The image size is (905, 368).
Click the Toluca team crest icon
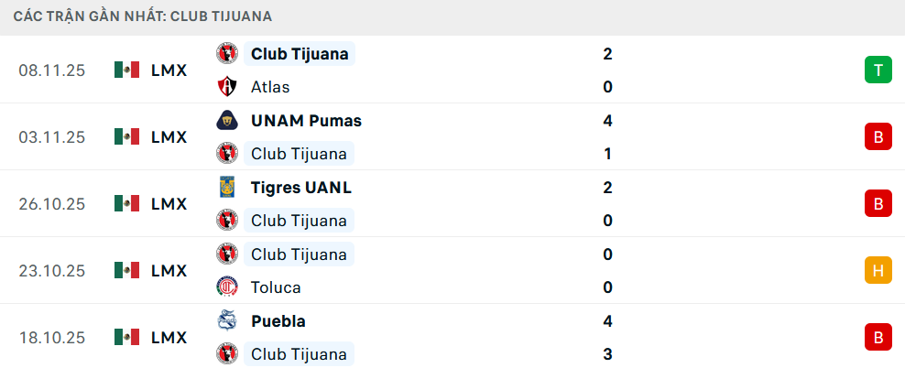226,287
